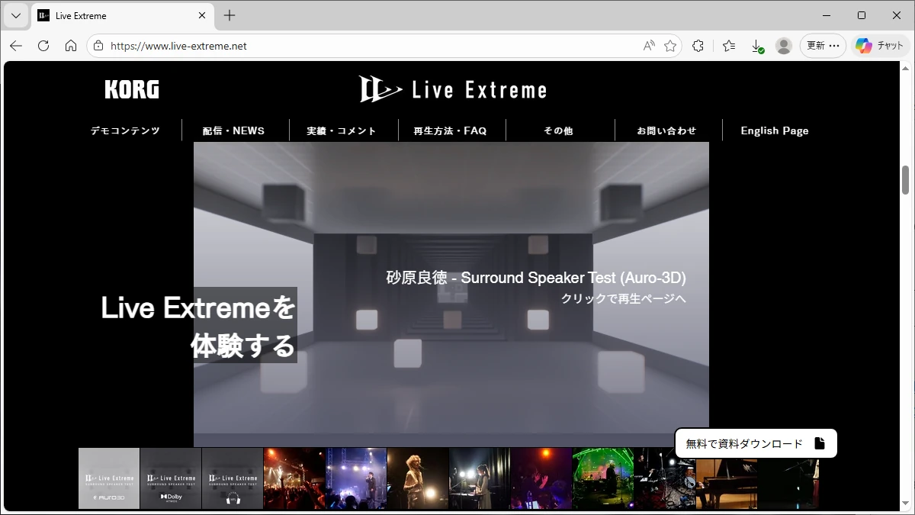Open the デモコンテンツ menu

pyautogui.click(x=125, y=130)
